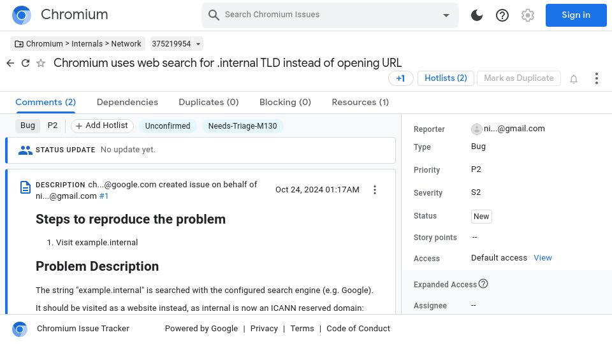Image resolution: width=612 pixels, height=344 pixels.
Task: Click the Chromium title text in header
Action: point(75,15)
